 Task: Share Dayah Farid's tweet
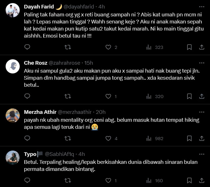[202, 47]
